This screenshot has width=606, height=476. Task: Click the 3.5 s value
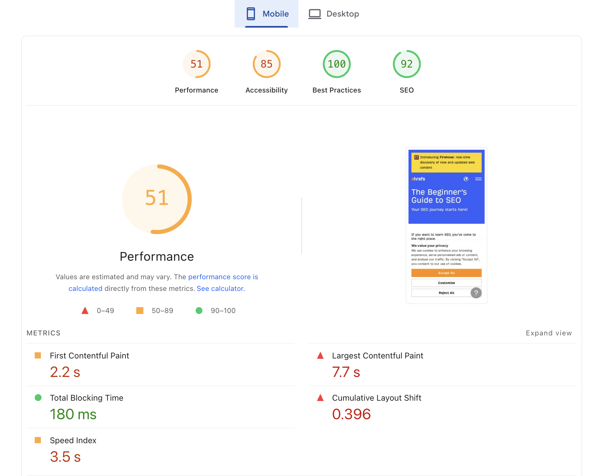point(65,457)
